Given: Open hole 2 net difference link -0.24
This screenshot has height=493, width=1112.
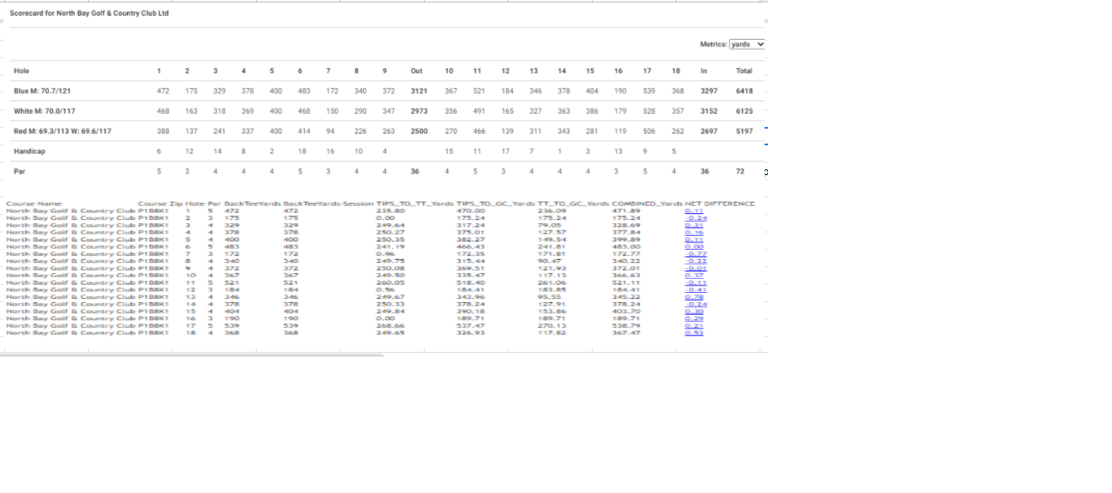Looking at the screenshot, I should click(694, 217).
